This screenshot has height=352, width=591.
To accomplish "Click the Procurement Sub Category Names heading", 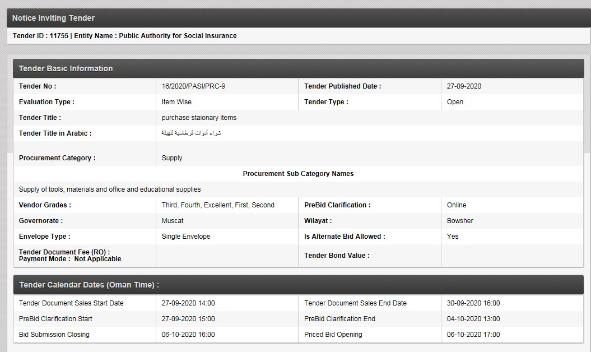I will coord(298,174).
